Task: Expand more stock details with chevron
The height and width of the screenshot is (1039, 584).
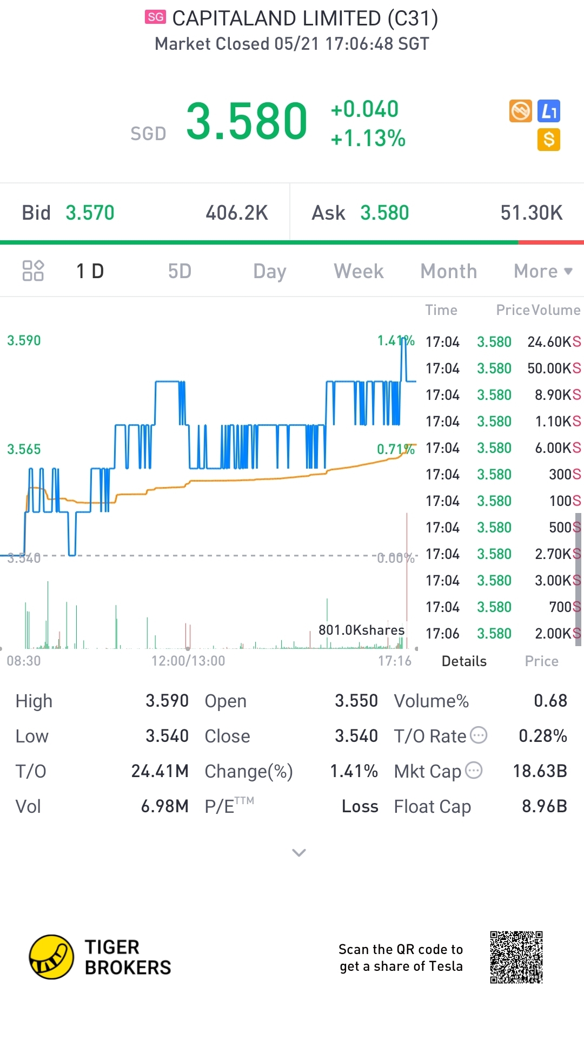Action: [299, 853]
